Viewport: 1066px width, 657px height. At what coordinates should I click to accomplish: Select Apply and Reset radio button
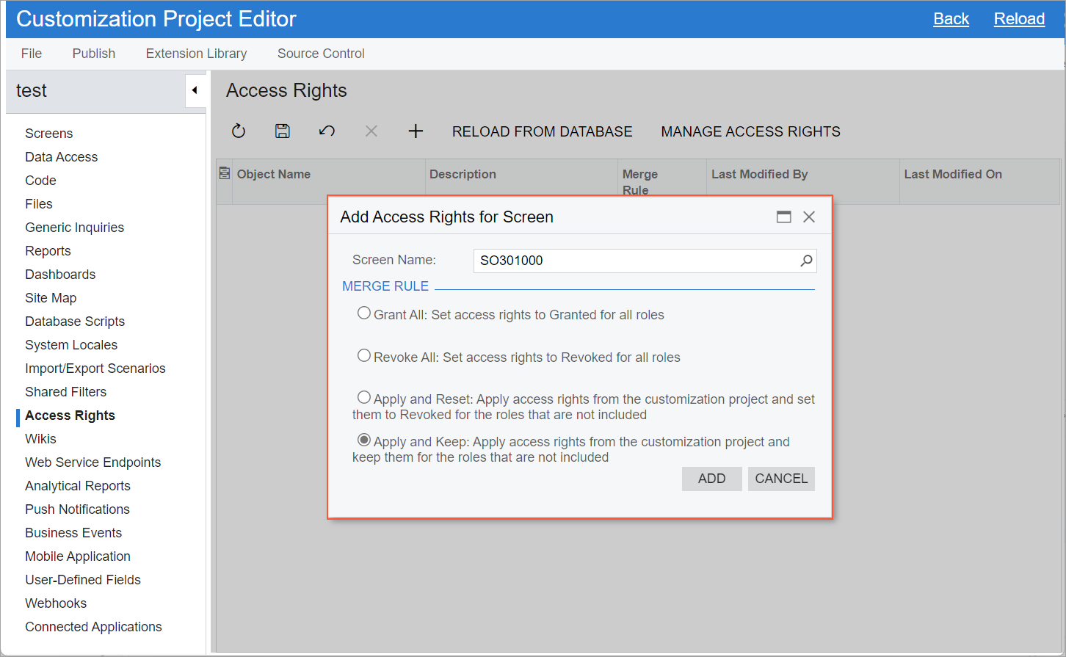tap(364, 398)
